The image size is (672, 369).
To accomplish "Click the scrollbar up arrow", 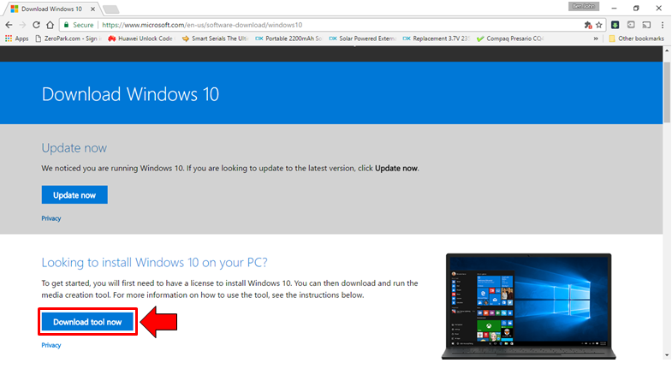I will pos(667,51).
